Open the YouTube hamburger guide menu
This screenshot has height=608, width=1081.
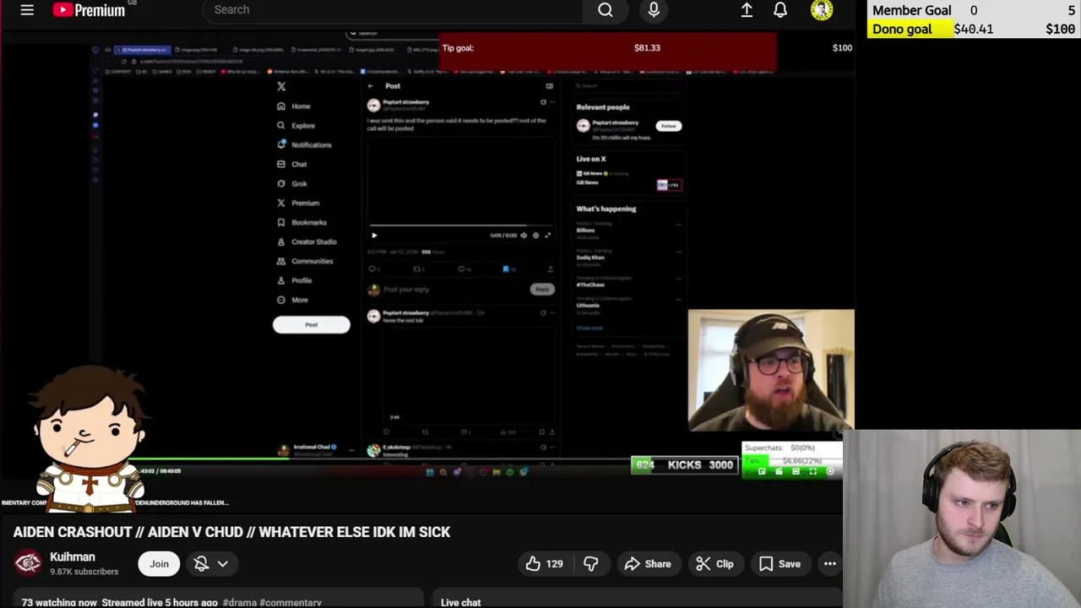tap(27, 10)
